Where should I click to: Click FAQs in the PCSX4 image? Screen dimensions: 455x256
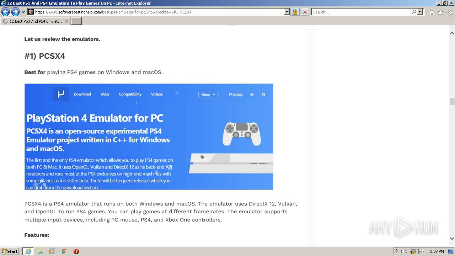coord(105,94)
